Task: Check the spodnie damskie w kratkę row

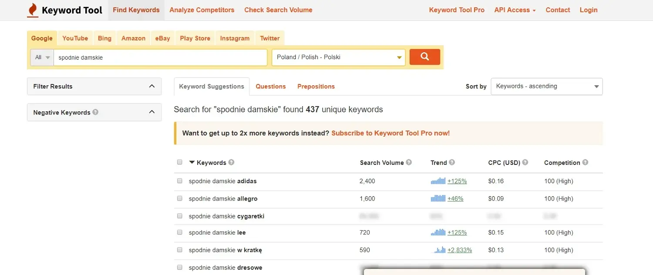Action: 180,250
